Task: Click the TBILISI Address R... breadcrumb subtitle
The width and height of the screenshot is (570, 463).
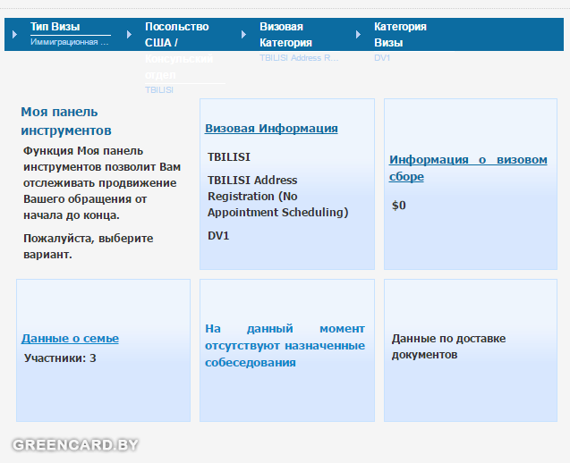Action: (299, 57)
